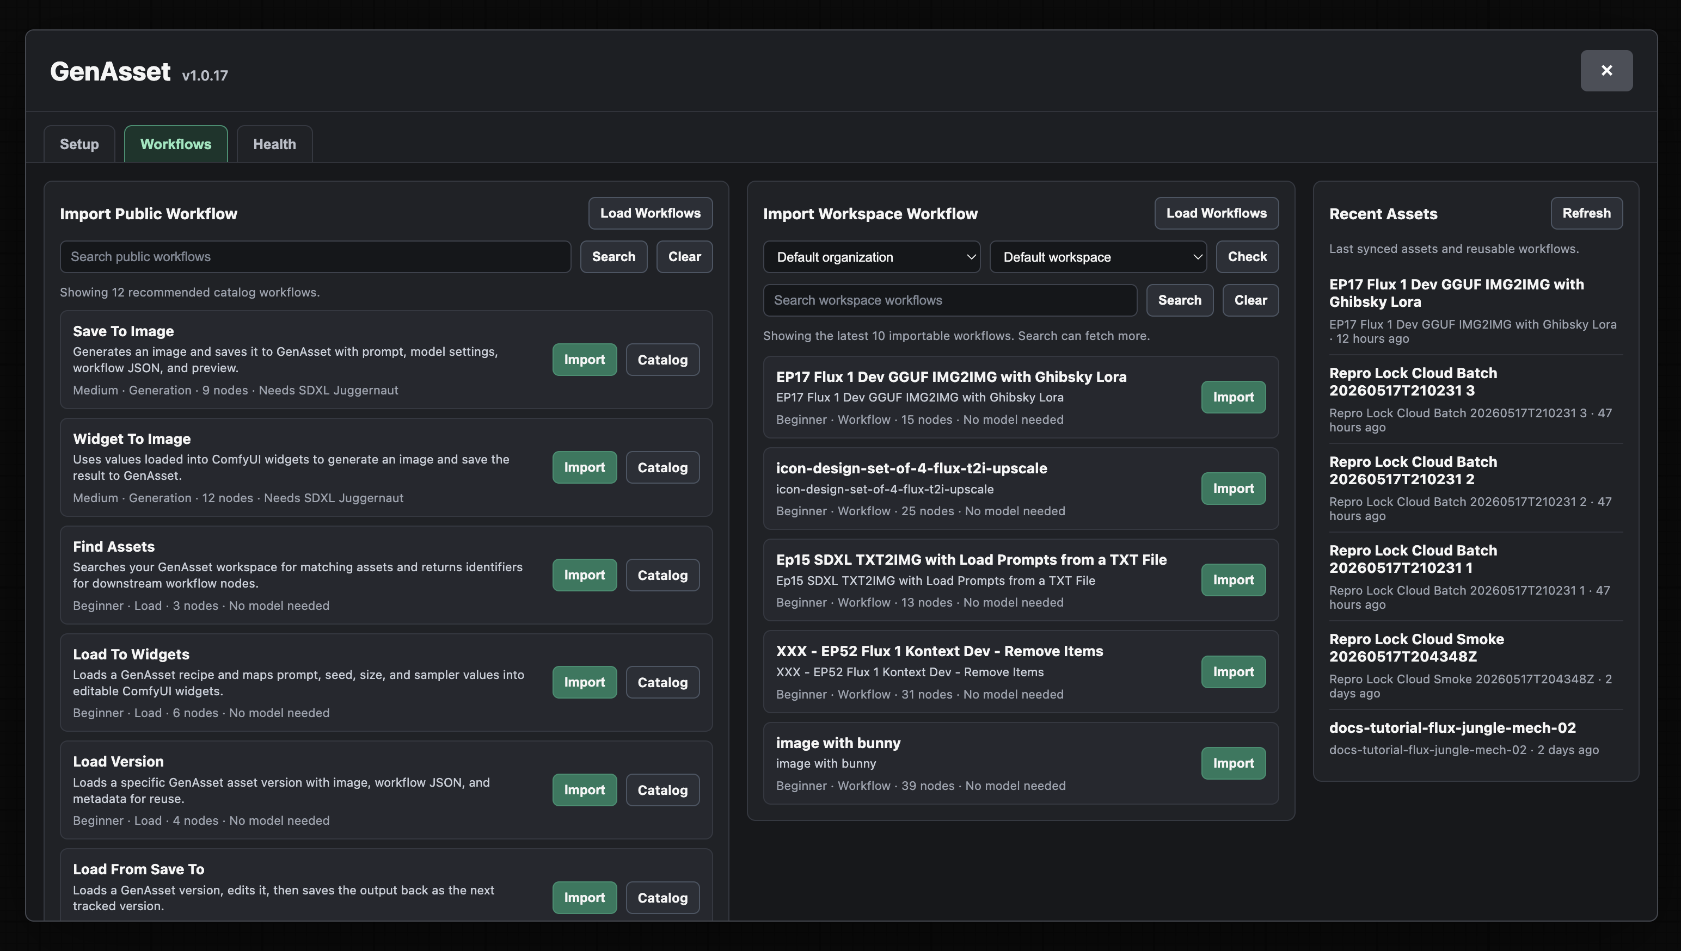
Task: Open Catalog for Load From Save To
Action: [662, 898]
